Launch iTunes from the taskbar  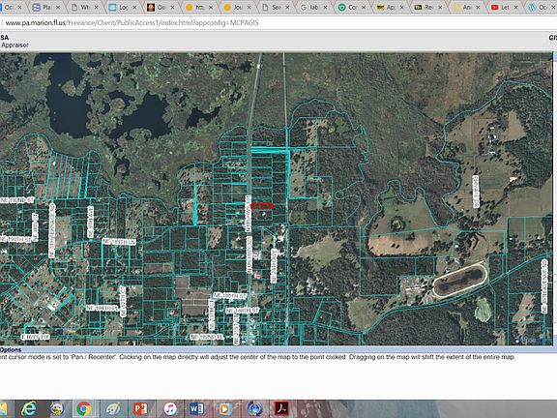[x=170, y=408]
